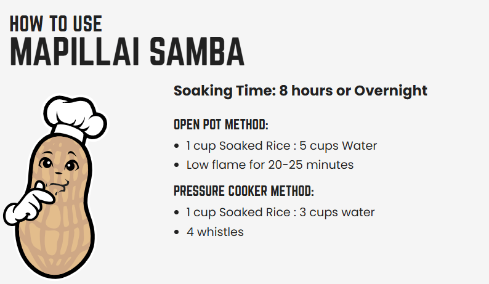The image size is (489, 284).
Task: Click the bullet dot before '5 cups Water' line
Action: click(x=178, y=147)
